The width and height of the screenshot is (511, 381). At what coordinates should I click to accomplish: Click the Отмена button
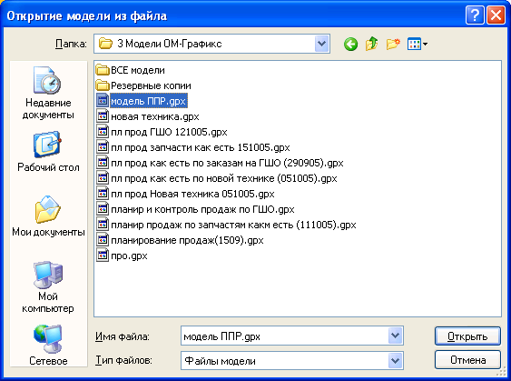tap(467, 360)
